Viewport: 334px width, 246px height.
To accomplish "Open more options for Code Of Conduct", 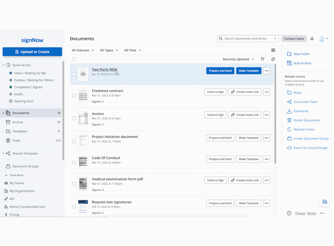I will click(x=267, y=159).
